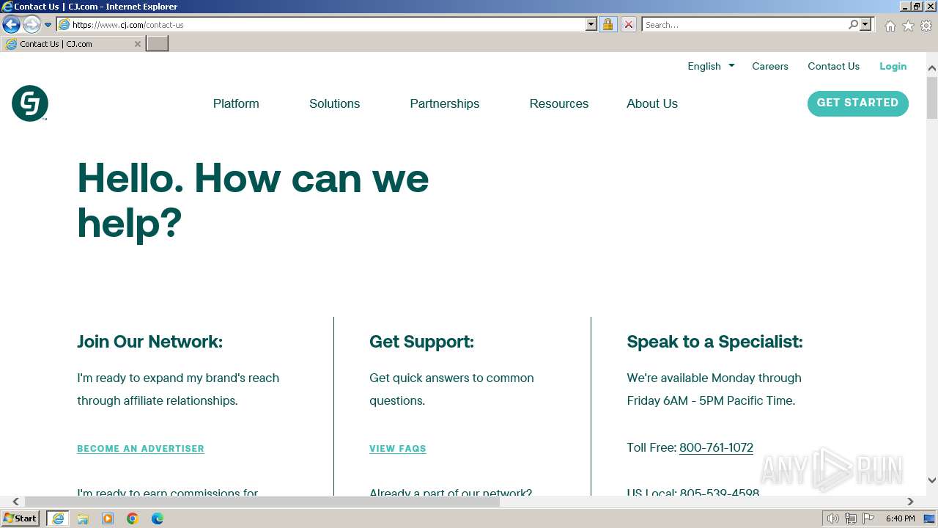Click BECOME AN ADVERTISER link
Viewport: 938px width, 528px height.
coord(141,449)
